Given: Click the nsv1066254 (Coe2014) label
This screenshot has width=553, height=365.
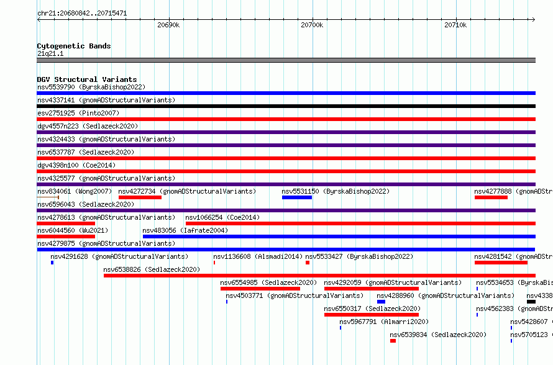Looking at the screenshot, I should tap(222, 217).
